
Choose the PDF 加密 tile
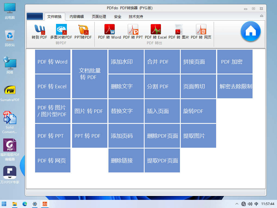click(x=235, y=62)
